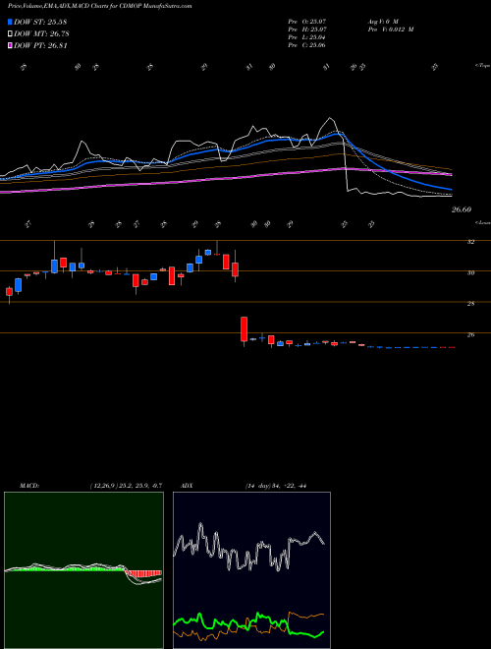
Task: Click the 'DOW PT: 26.81' legend text
Action: coord(40,45)
